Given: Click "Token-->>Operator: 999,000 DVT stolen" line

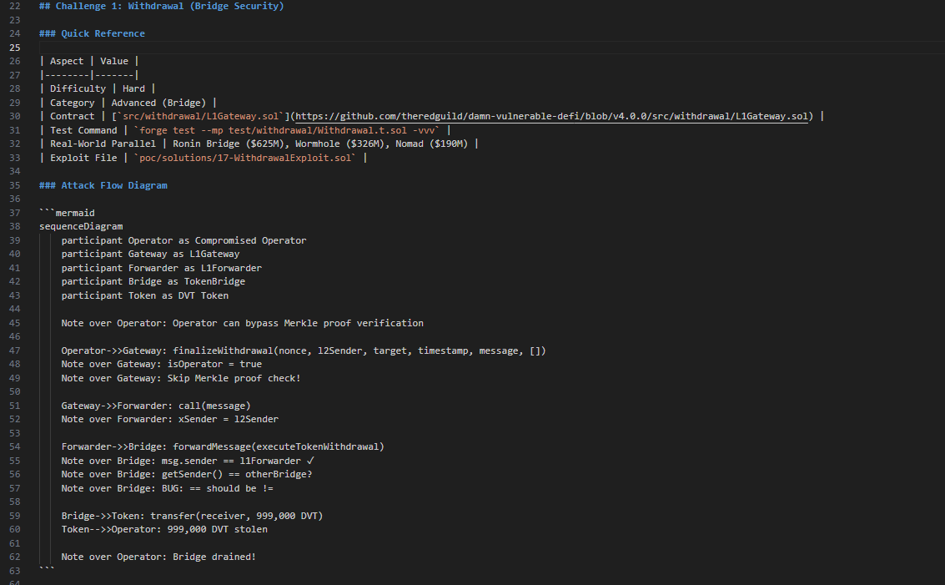Looking at the screenshot, I should point(164,530).
